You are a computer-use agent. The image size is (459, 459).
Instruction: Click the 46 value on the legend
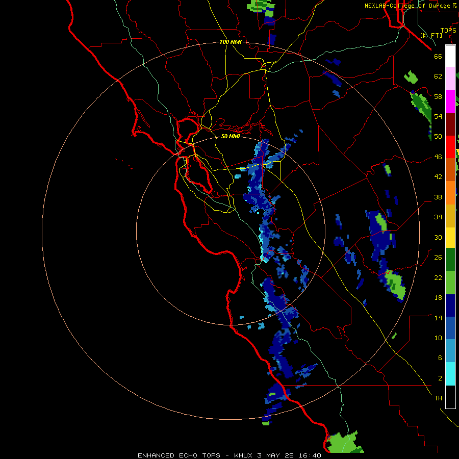coord(438,157)
